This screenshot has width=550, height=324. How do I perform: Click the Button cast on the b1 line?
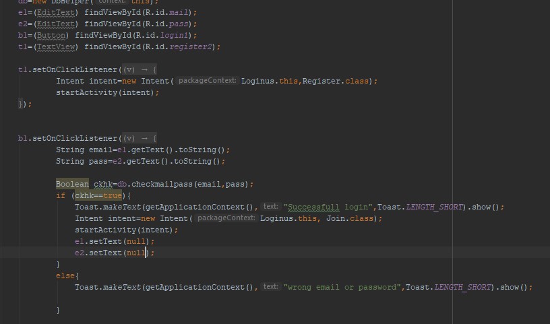click(x=51, y=35)
